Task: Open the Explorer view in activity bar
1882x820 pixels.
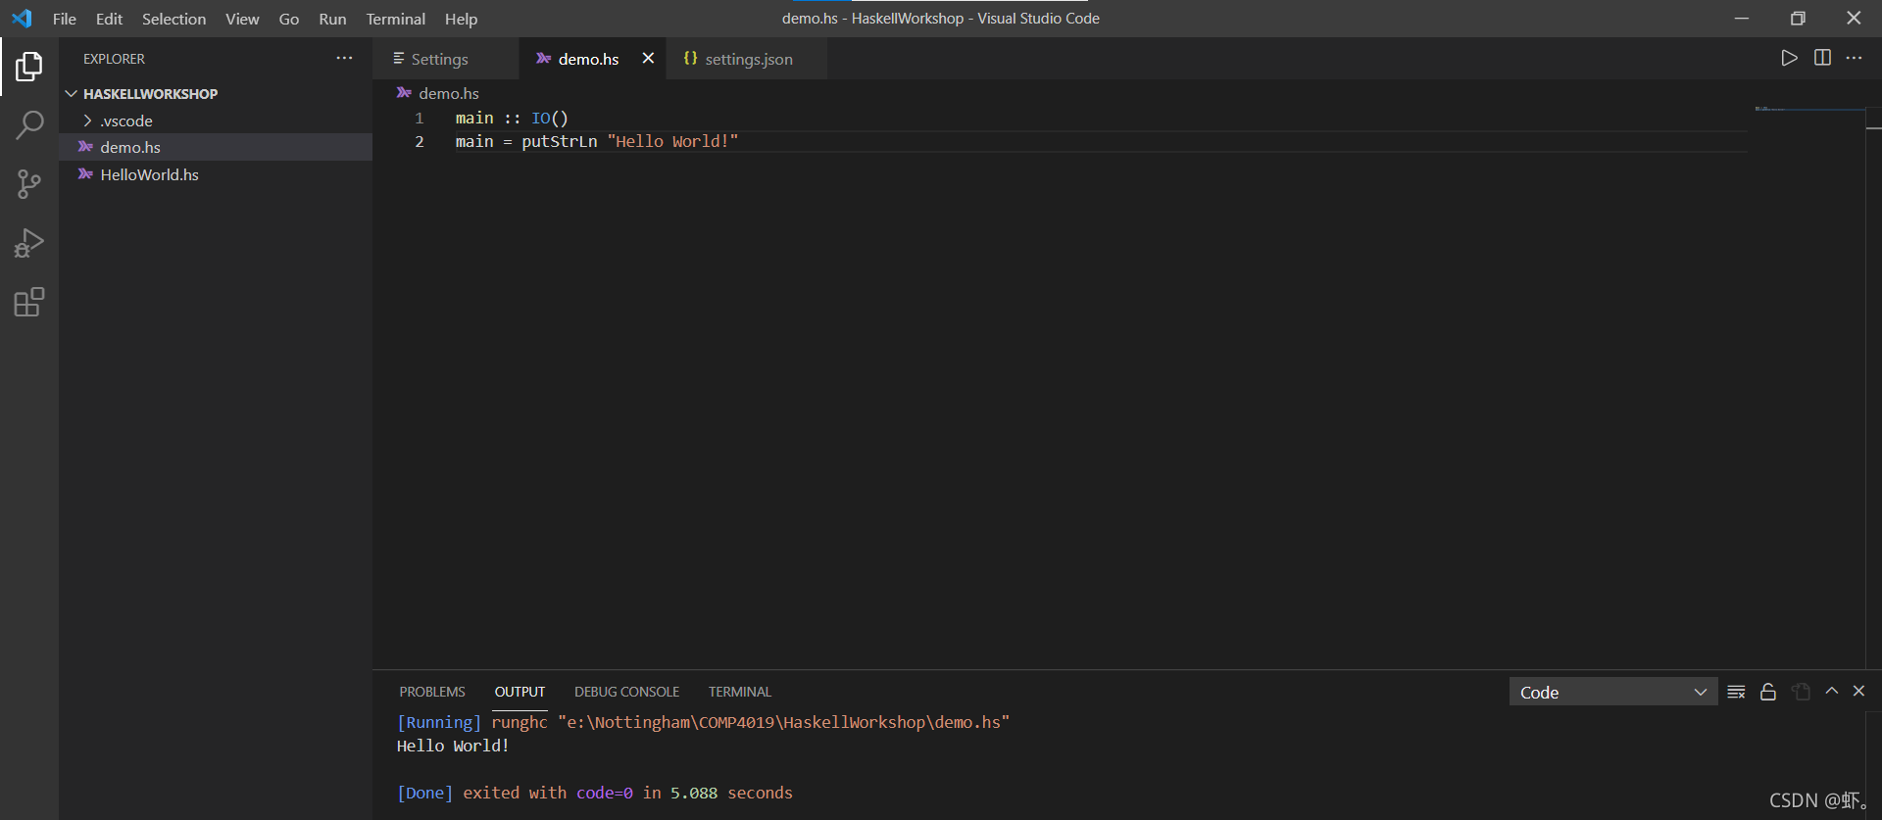Action: [x=29, y=67]
